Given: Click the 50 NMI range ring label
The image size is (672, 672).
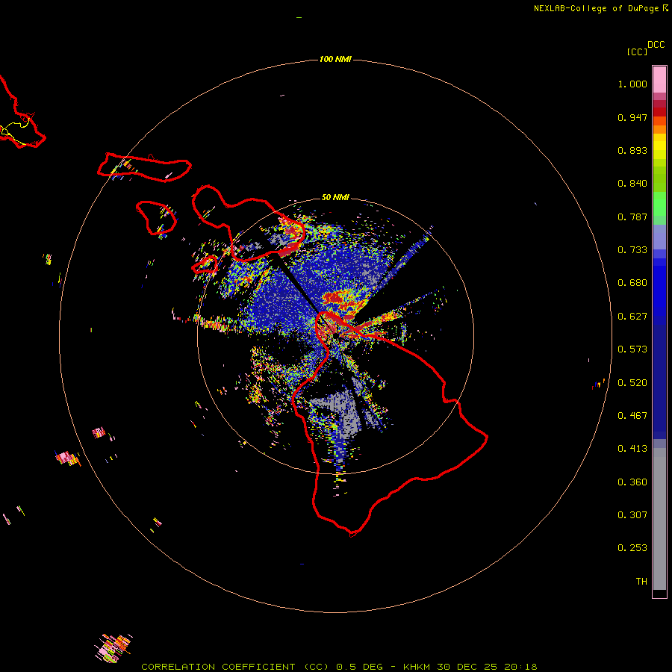Looking at the screenshot, I should pyautogui.click(x=335, y=197).
